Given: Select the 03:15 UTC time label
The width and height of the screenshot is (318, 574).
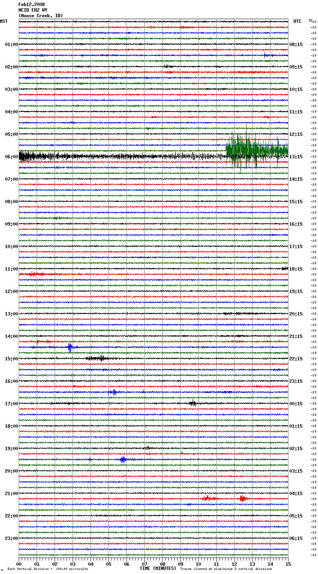Looking at the screenshot, I should [x=296, y=471].
